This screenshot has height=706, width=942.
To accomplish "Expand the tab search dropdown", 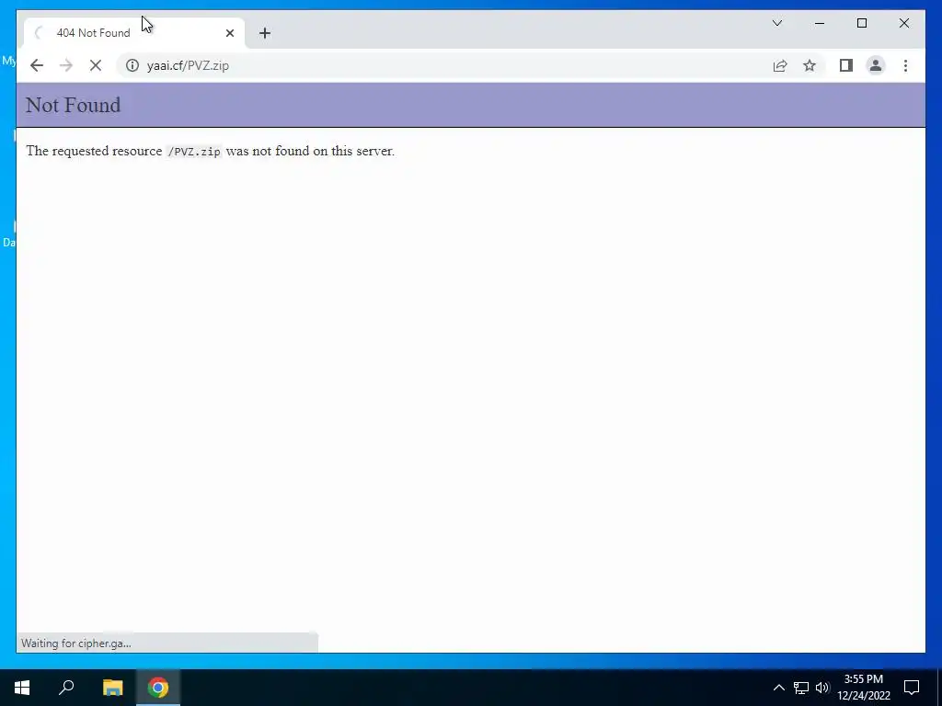I will [x=776, y=23].
